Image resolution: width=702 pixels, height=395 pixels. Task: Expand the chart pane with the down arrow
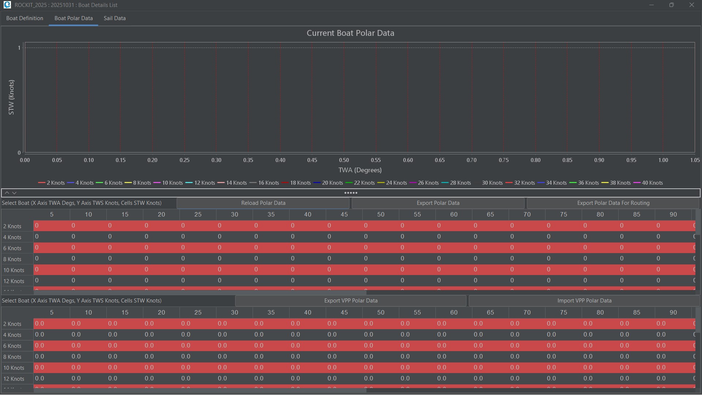[x=14, y=193]
